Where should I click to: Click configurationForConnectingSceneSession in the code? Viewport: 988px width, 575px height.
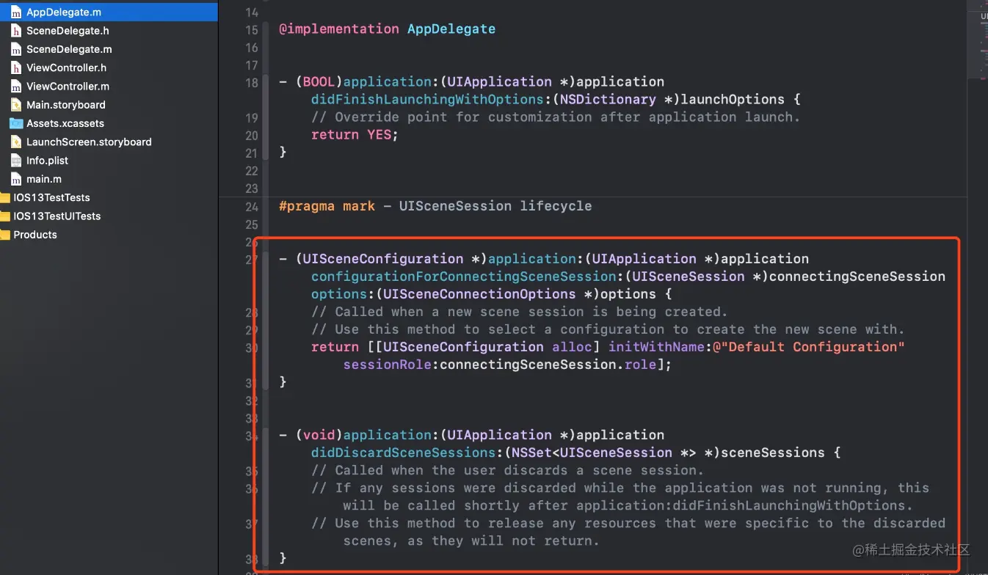pos(464,276)
